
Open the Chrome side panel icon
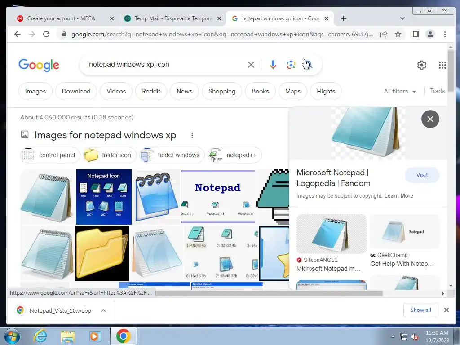tap(416, 34)
